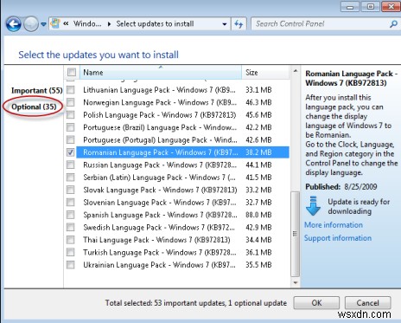Click the Cancel button
The image size is (401, 323).
(x=367, y=303)
